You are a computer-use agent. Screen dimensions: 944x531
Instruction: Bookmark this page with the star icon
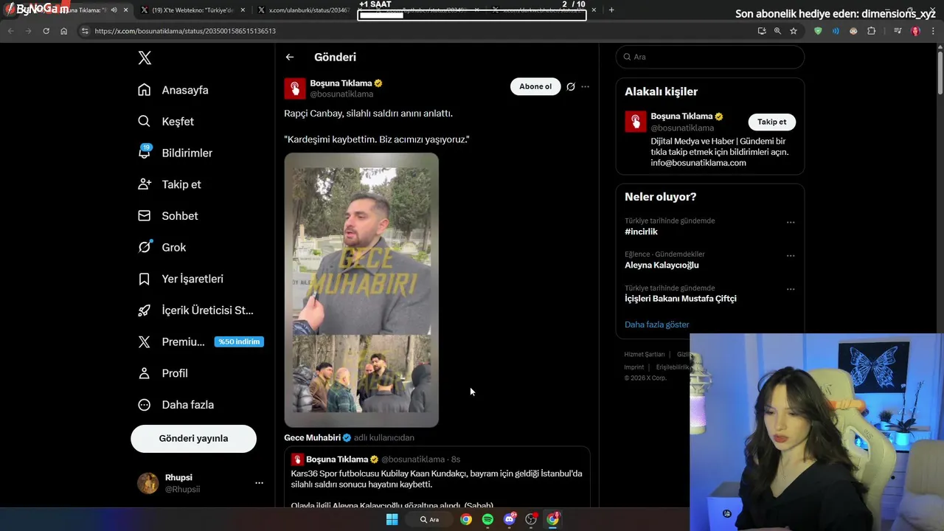tap(794, 31)
